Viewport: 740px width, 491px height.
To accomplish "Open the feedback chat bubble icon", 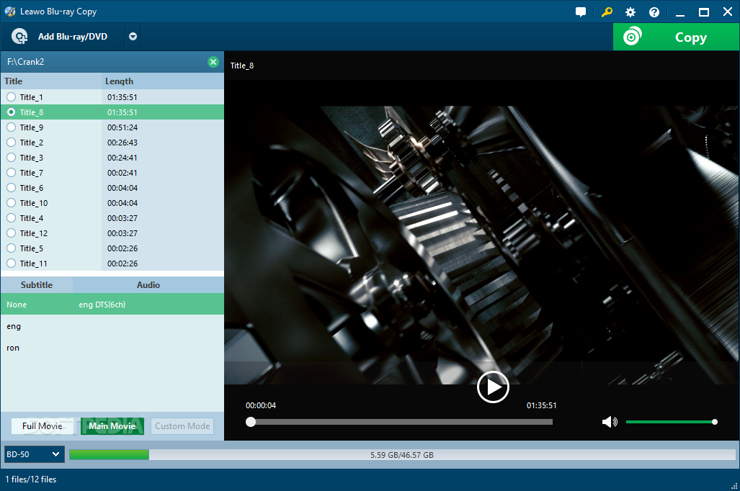I will tap(581, 12).
